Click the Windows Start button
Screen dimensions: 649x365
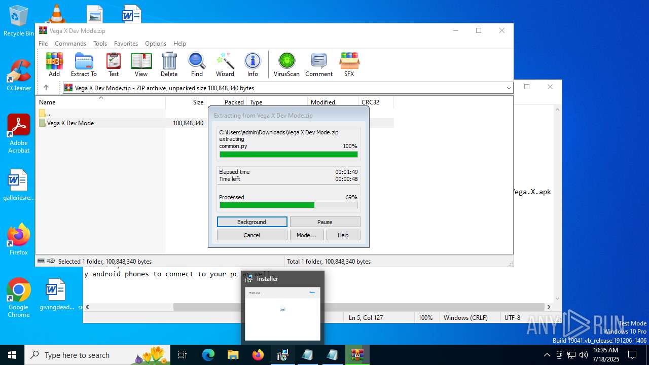coord(12,355)
